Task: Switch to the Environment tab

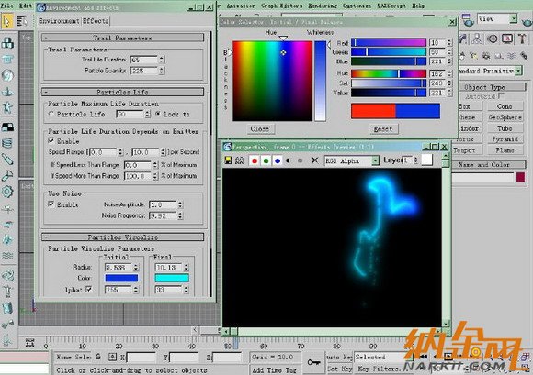Action: coord(59,21)
